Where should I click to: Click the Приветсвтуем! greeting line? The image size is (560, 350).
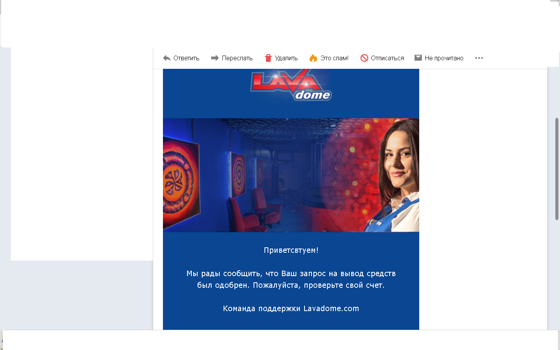point(291,250)
